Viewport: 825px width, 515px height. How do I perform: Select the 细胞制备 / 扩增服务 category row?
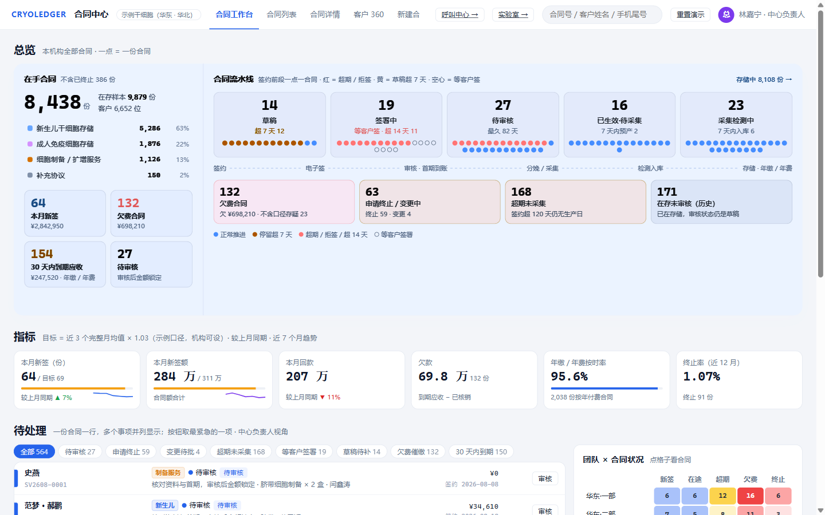click(108, 160)
